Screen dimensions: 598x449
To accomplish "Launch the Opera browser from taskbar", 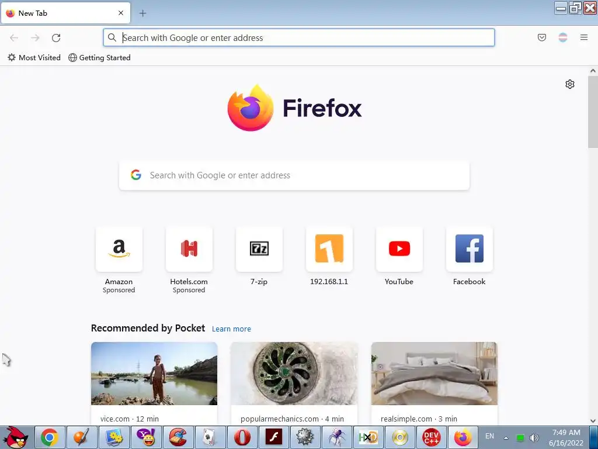I will pyautogui.click(x=242, y=437).
